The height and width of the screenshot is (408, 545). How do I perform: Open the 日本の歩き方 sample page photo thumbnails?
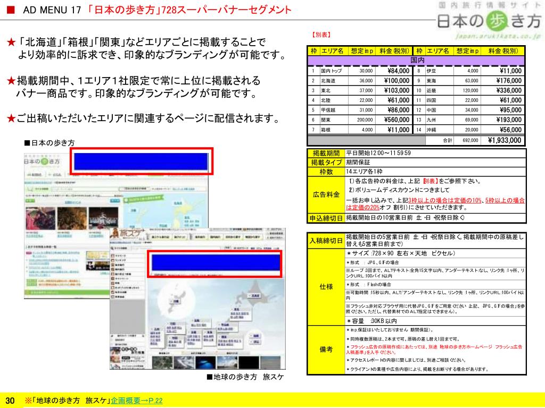(x=72, y=218)
